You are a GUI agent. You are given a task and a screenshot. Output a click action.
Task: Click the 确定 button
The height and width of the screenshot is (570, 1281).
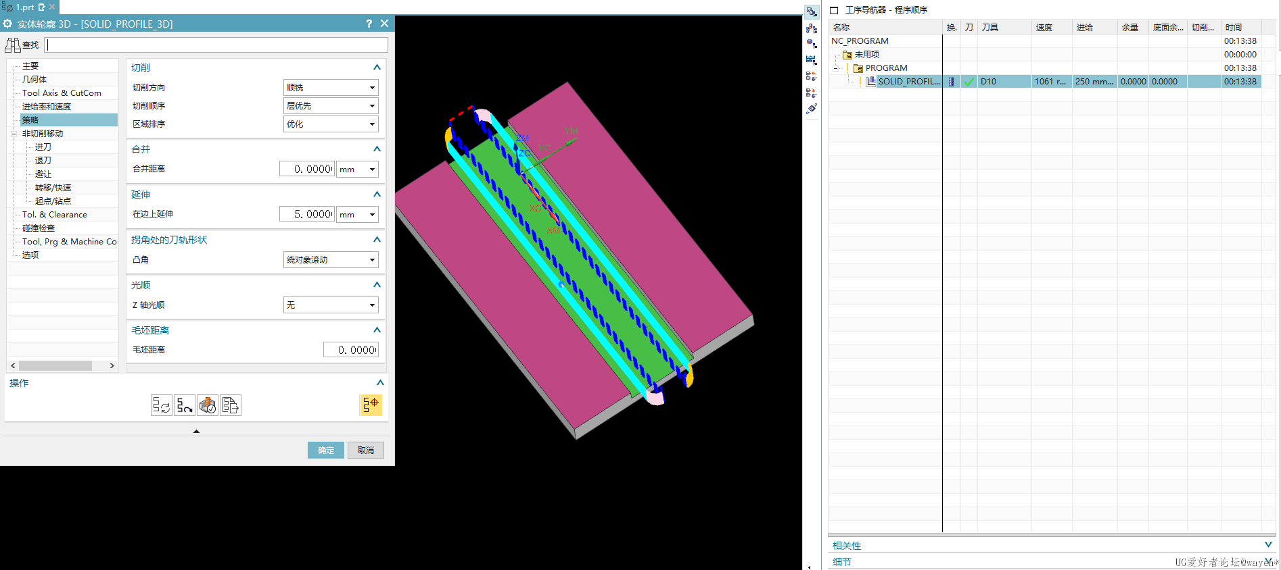(326, 450)
